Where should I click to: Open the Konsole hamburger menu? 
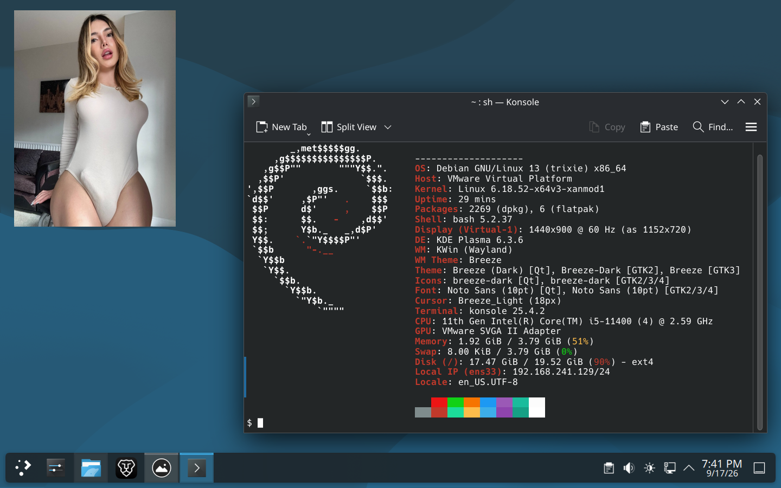(x=751, y=127)
